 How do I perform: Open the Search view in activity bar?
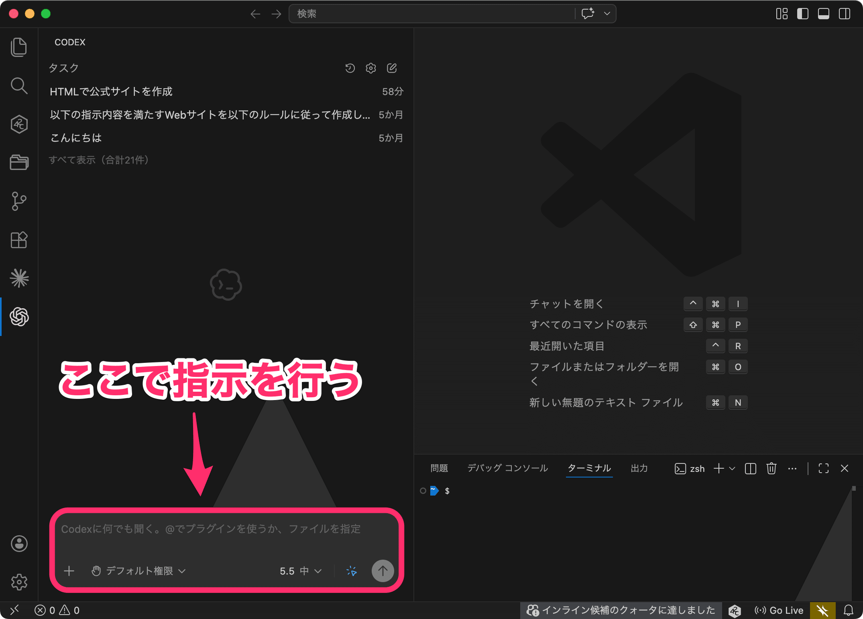[19, 86]
